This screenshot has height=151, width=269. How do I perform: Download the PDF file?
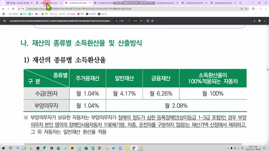tap(254, 21)
